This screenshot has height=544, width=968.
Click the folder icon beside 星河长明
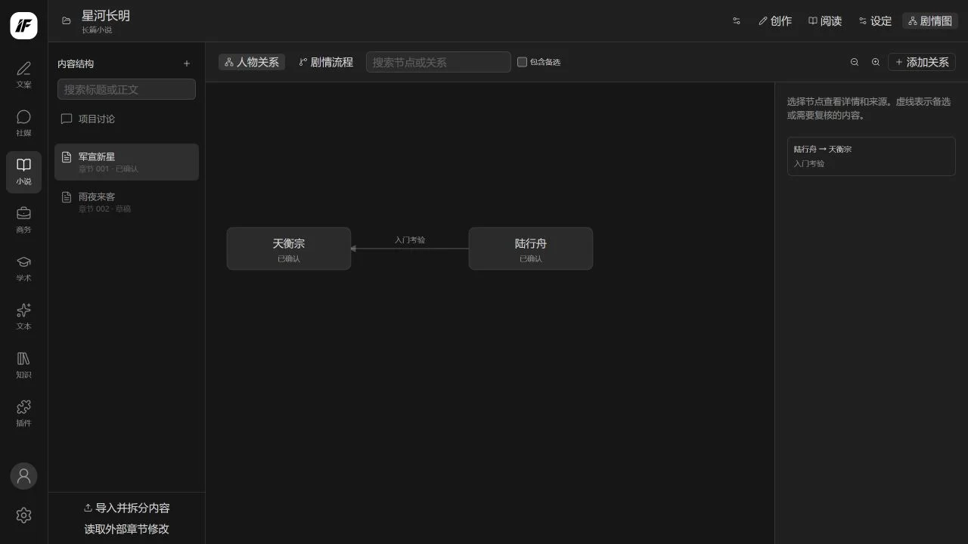click(x=67, y=20)
